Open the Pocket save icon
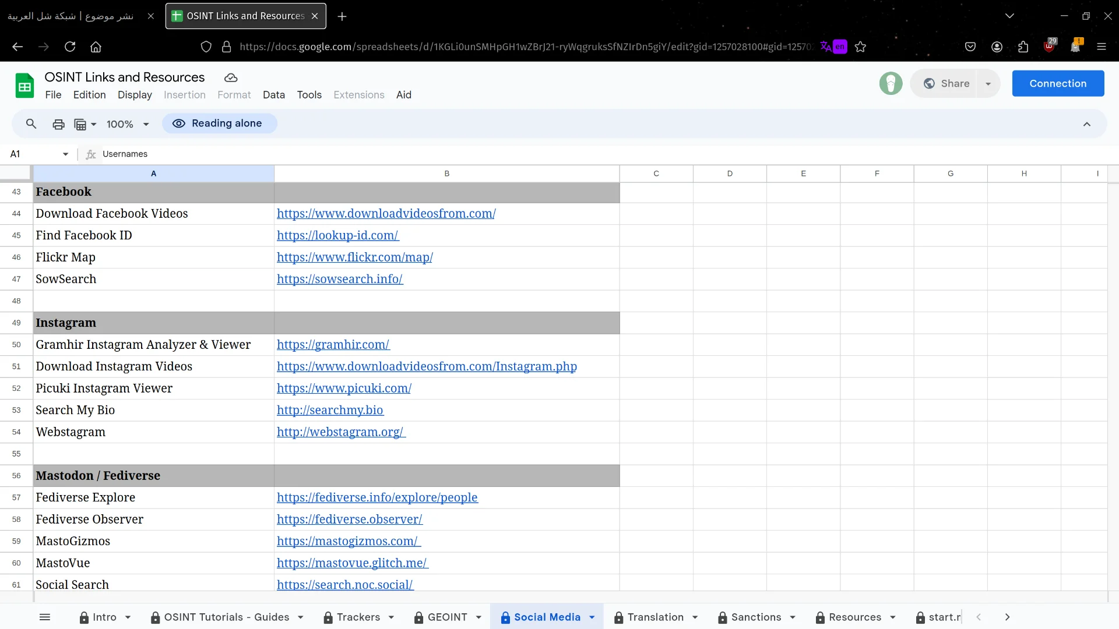1119x629 pixels. point(970,47)
